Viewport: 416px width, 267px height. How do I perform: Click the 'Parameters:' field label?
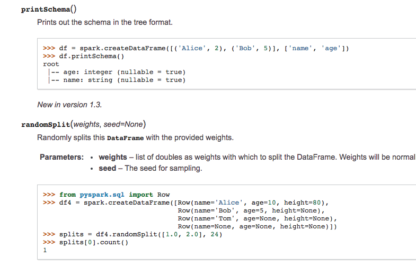tap(61, 157)
